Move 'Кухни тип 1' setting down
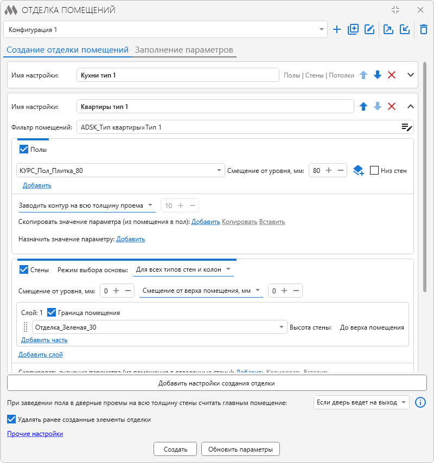The height and width of the screenshot is (463, 434). [x=378, y=75]
